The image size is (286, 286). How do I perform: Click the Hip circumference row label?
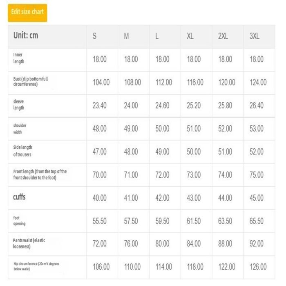pos(36,266)
